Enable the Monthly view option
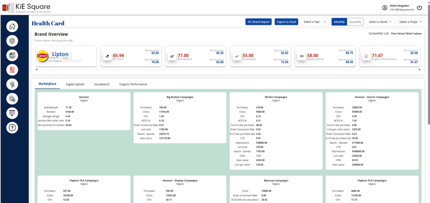The height and width of the screenshot is (203, 430). 339,21
